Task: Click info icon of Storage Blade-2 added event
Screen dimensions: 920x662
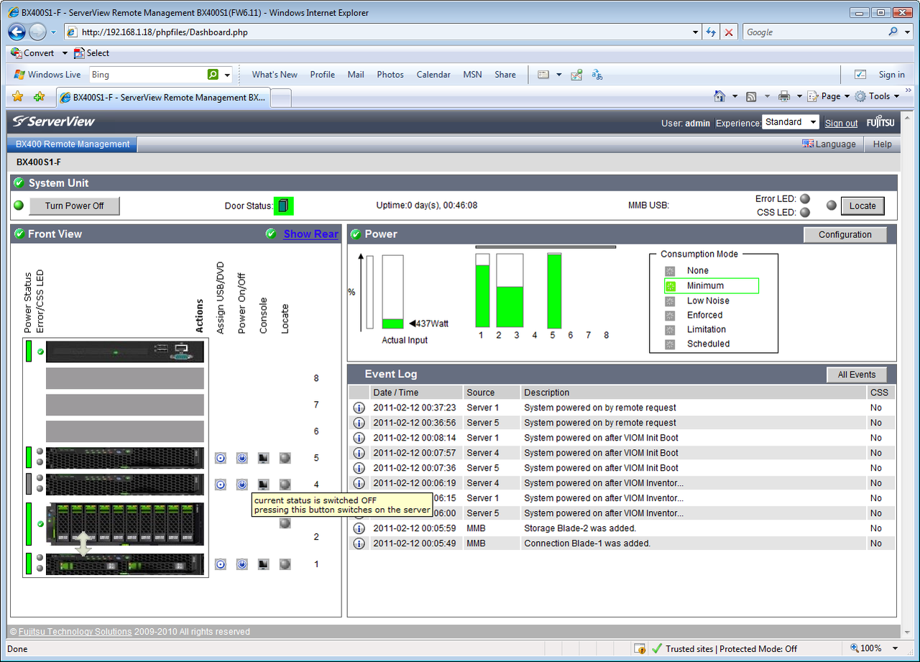Action: [x=359, y=528]
